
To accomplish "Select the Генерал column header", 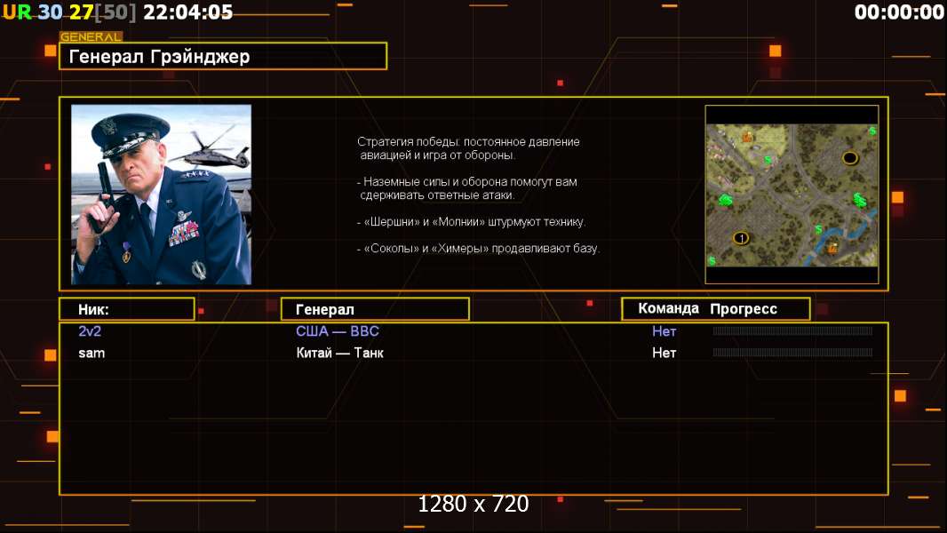I will [375, 309].
